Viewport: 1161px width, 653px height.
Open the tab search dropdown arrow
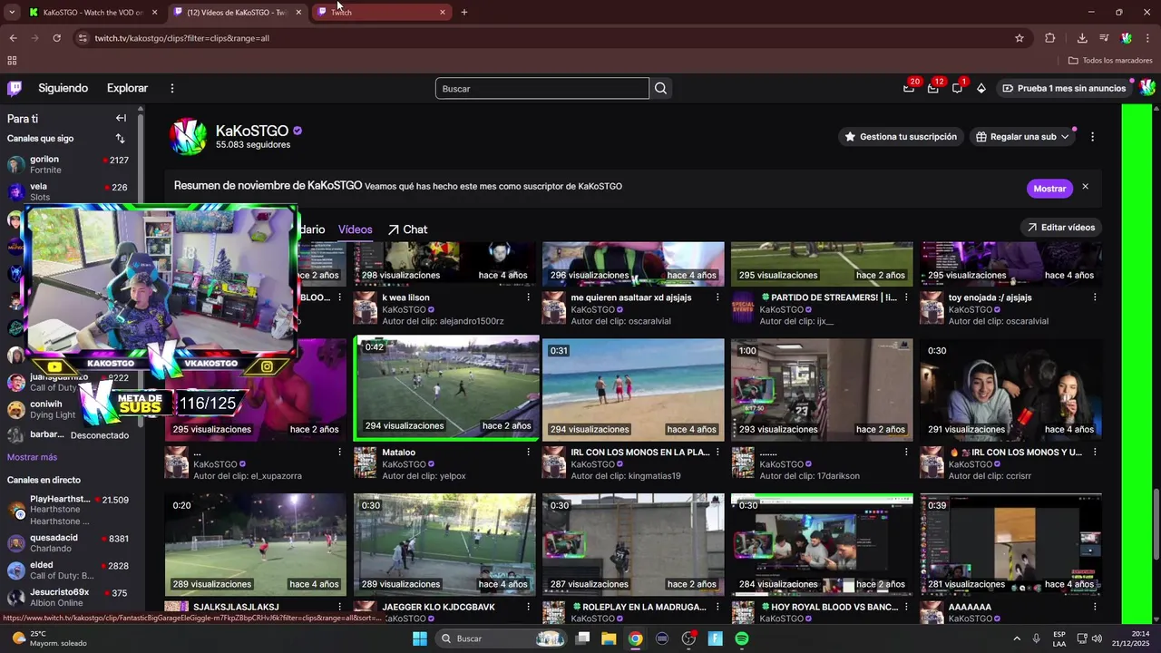[x=12, y=12]
